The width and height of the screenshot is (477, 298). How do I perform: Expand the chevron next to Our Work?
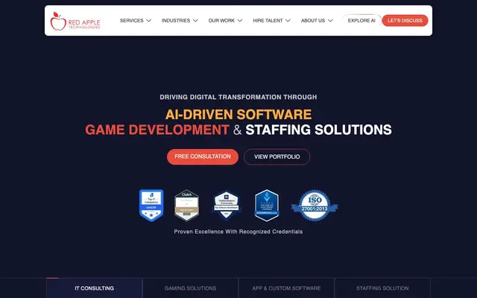[x=240, y=20]
